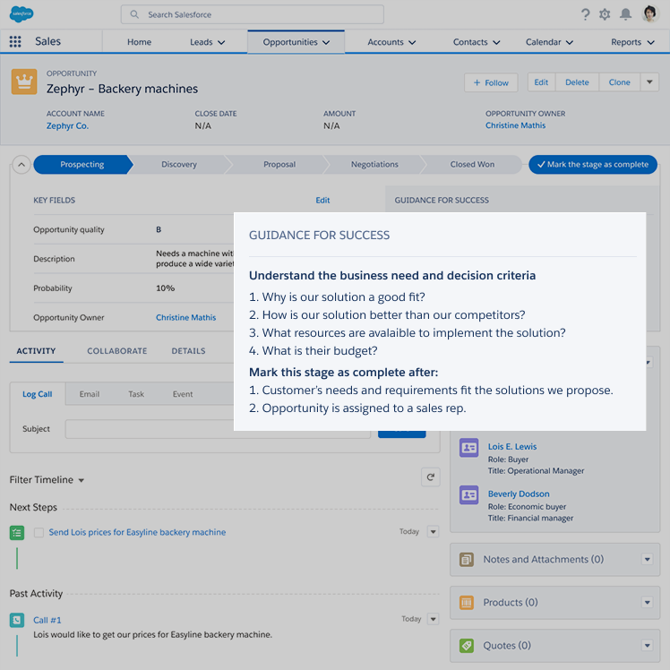The image size is (670, 670).
Task: Click the Follow button
Action: [491, 82]
